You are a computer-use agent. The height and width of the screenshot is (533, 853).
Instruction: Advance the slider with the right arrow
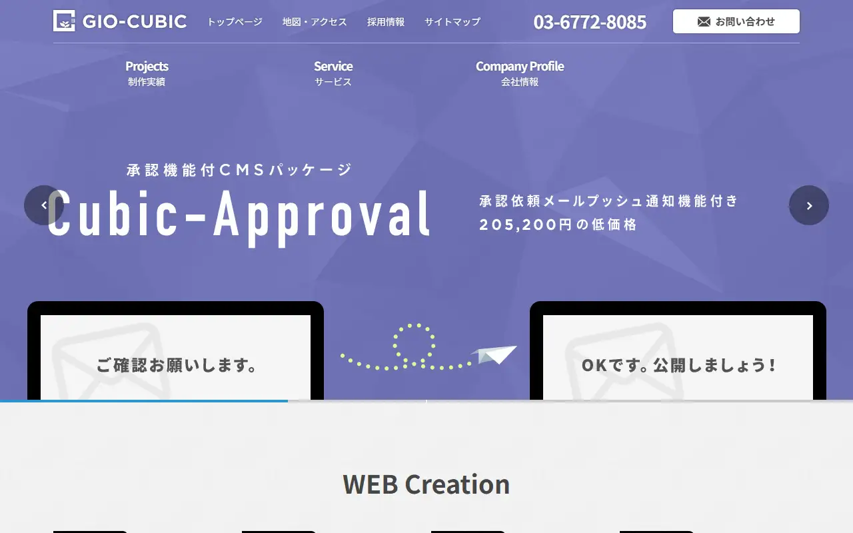pyautogui.click(x=809, y=205)
